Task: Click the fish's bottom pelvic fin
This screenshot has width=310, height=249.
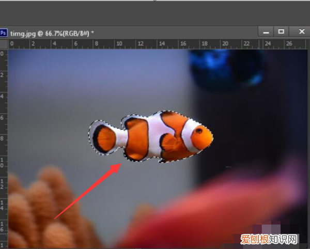Action: click(135, 151)
